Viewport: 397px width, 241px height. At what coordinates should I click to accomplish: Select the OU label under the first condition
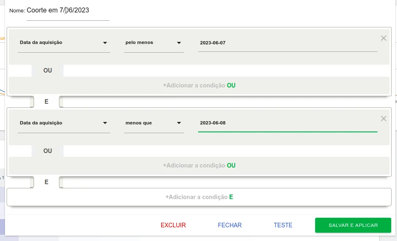(48, 71)
